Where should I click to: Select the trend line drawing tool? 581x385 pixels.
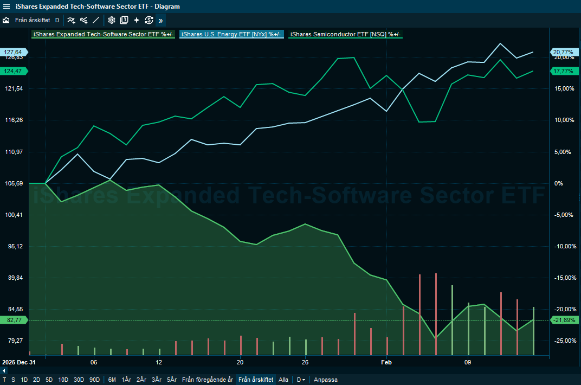pos(96,20)
